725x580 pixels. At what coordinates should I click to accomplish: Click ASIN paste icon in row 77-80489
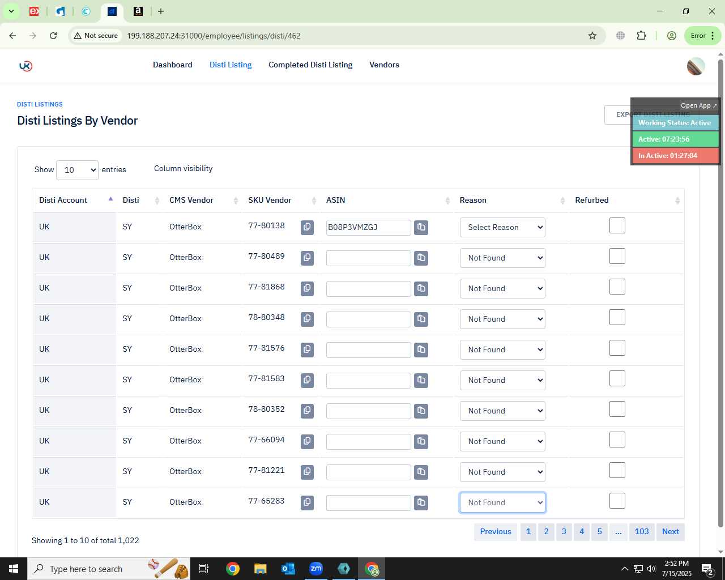tap(421, 258)
